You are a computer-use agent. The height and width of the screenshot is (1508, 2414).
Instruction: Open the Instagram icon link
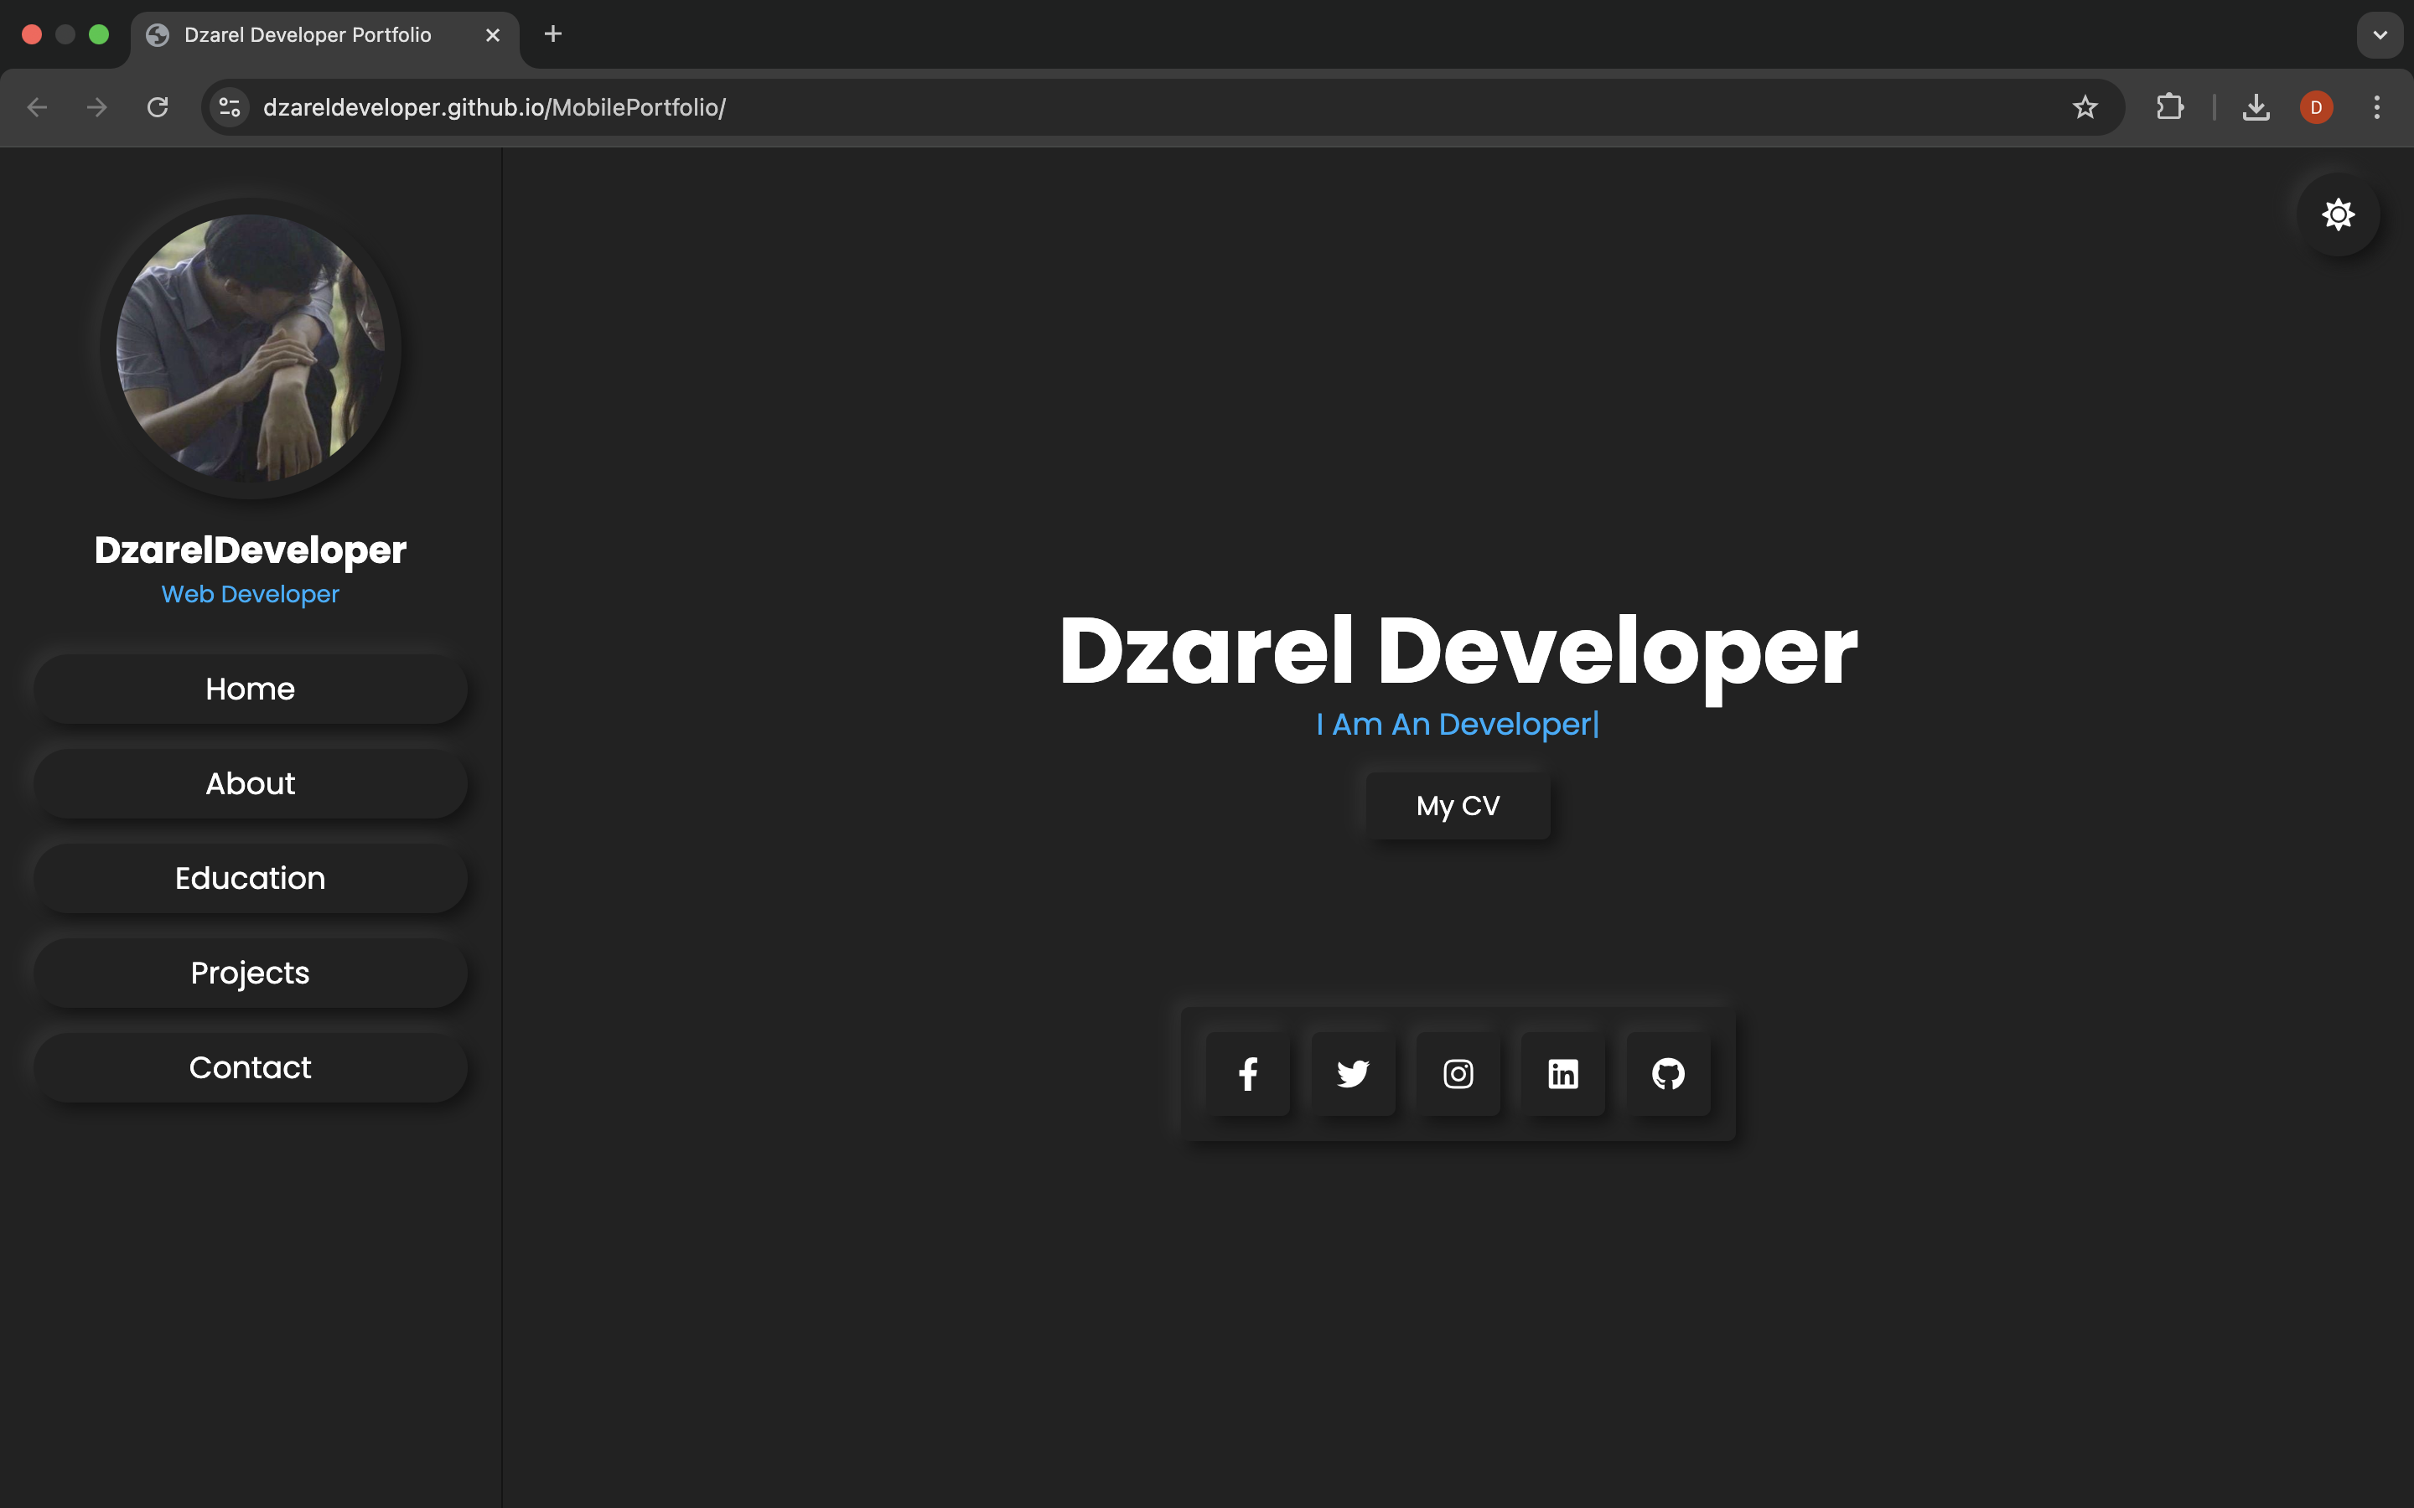tap(1458, 1074)
